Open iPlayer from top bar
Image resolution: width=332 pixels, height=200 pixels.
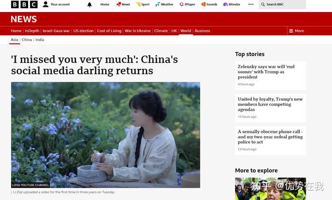click(x=187, y=4)
